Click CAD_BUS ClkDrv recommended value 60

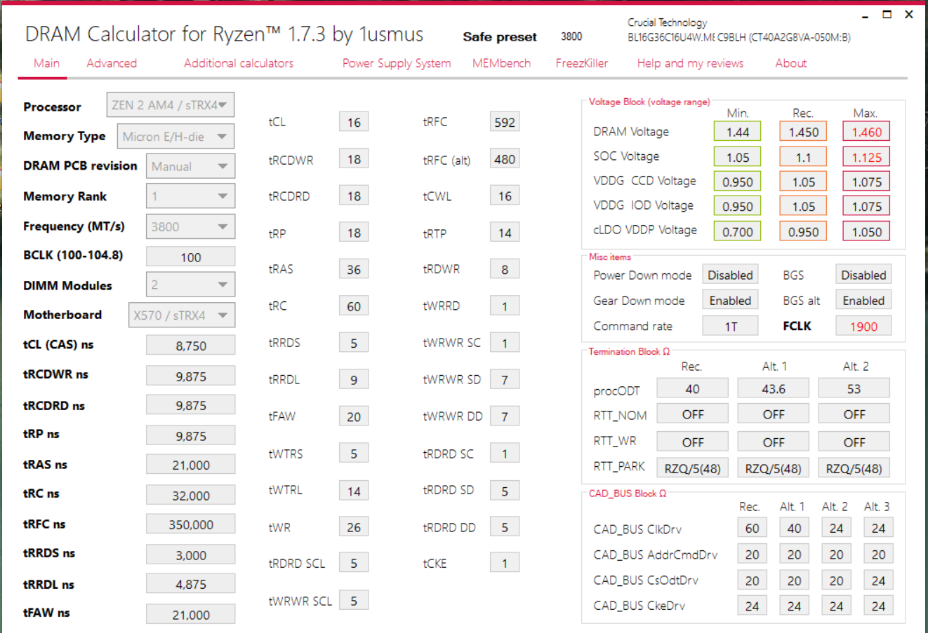(x=752, y=528)
